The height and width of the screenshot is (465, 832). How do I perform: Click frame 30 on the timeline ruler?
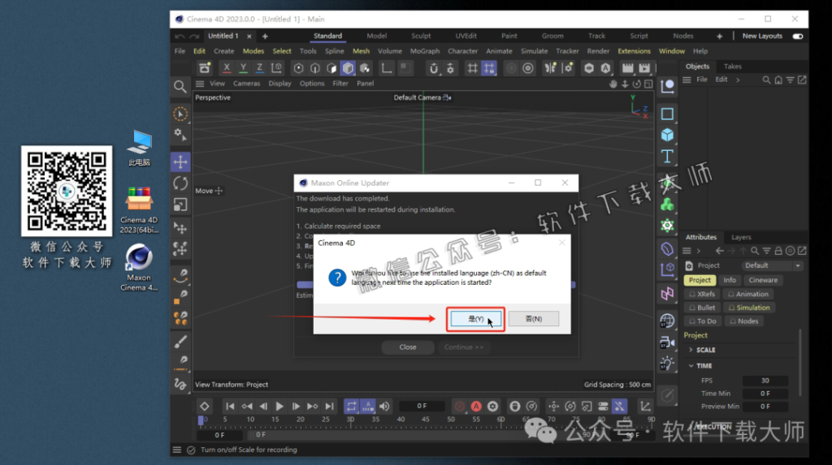(350, 419)
